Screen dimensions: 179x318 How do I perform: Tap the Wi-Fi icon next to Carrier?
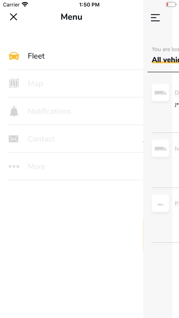coord(25,5)
